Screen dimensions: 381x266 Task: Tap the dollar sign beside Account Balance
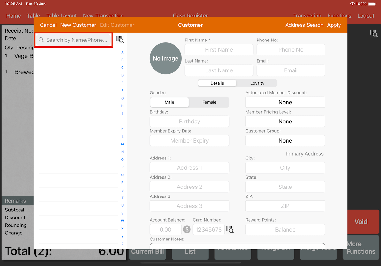(x=187, y=229)
